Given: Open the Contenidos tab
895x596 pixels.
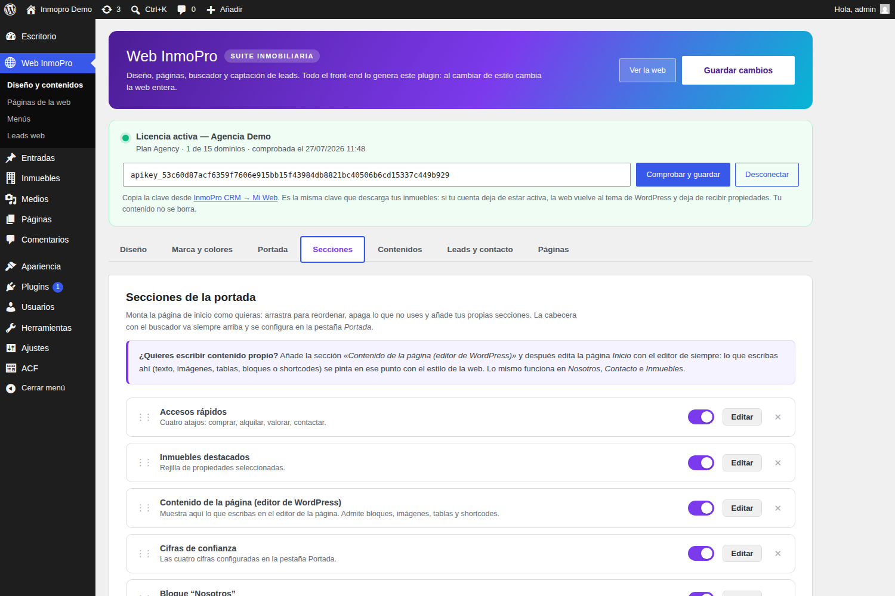Looking at the screenshot, I should coord(400,249).
